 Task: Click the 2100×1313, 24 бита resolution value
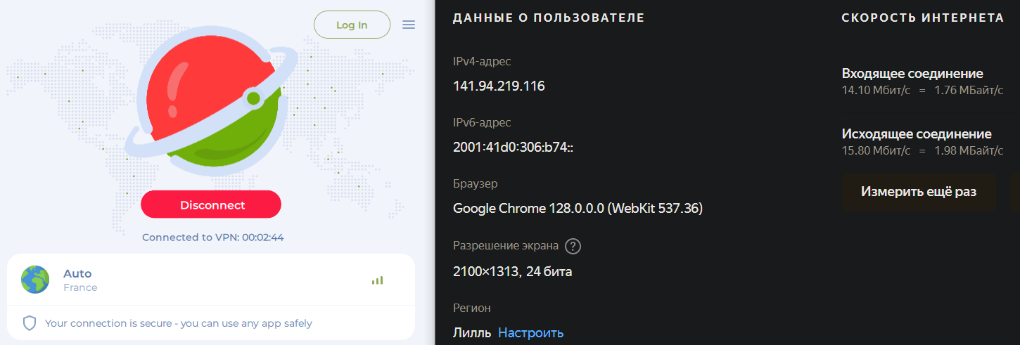tap(513, 271)
